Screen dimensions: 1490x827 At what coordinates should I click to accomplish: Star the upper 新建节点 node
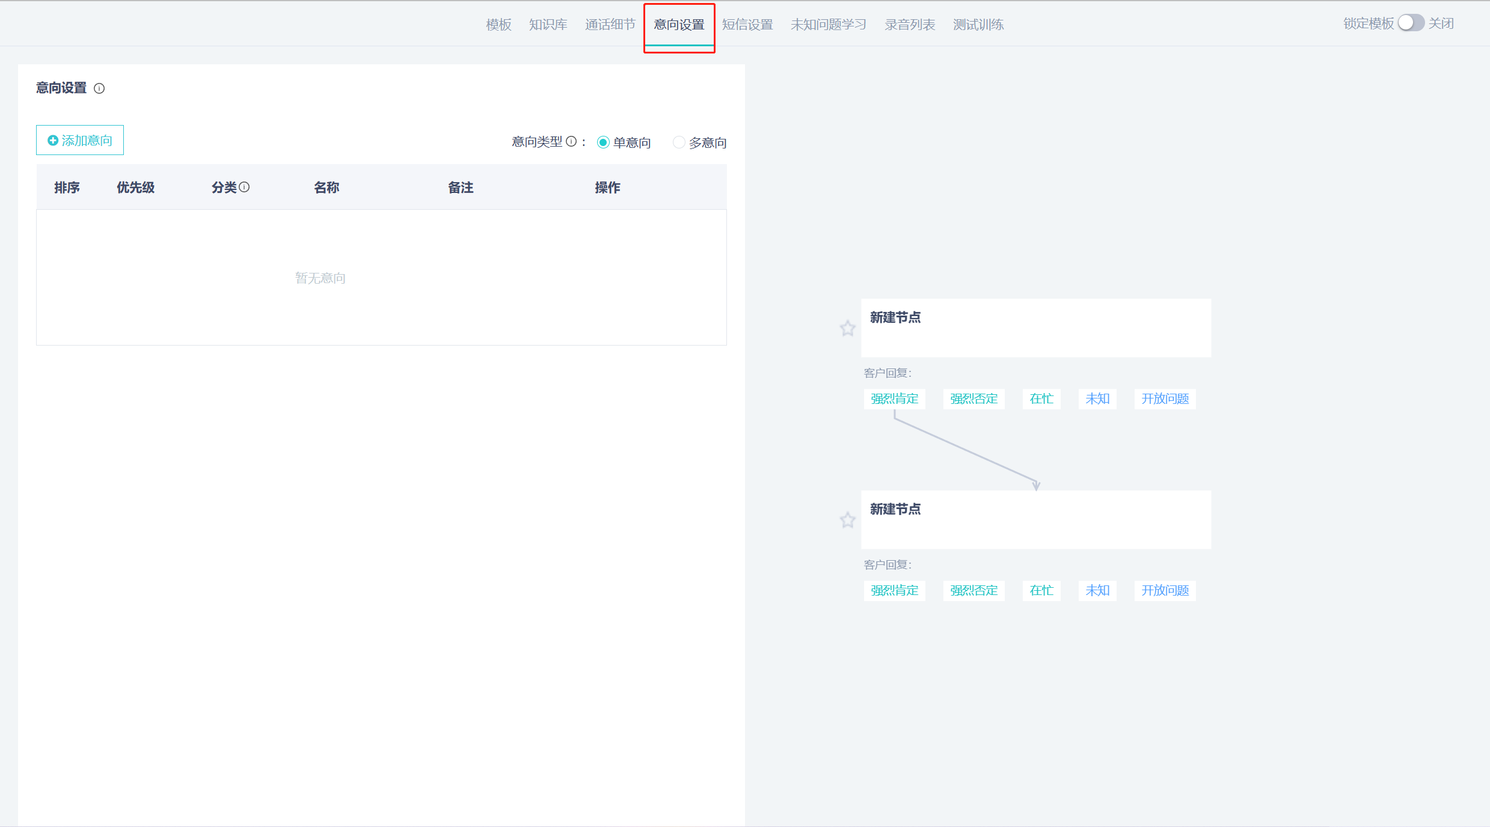pyautogui.click(x=848, y=328)
